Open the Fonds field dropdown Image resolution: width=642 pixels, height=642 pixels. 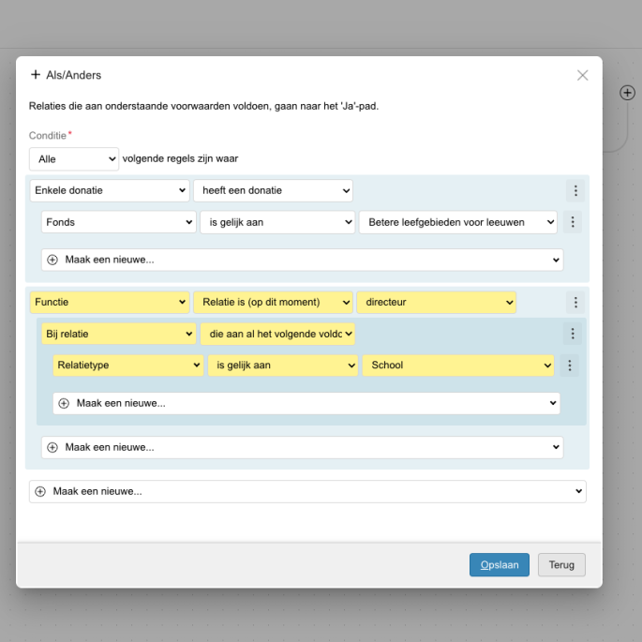(119, 222)
